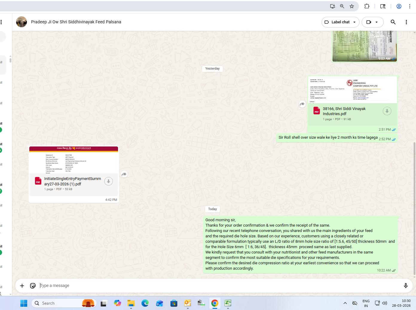Open the image thumbnail sent at 9:03 AM
Image resolution: width=416 pixels, height=310 pixels.
click(x=364, y=46)
